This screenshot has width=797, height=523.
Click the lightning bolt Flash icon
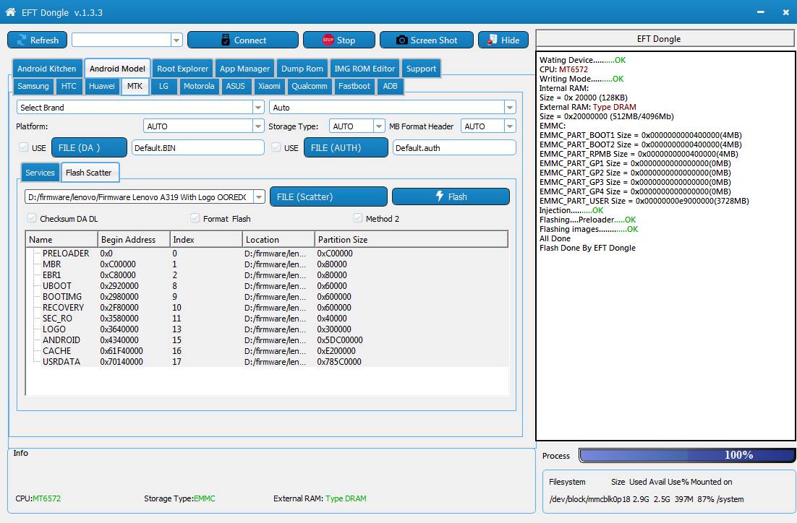pyautogui.click(x=440, y=196)
